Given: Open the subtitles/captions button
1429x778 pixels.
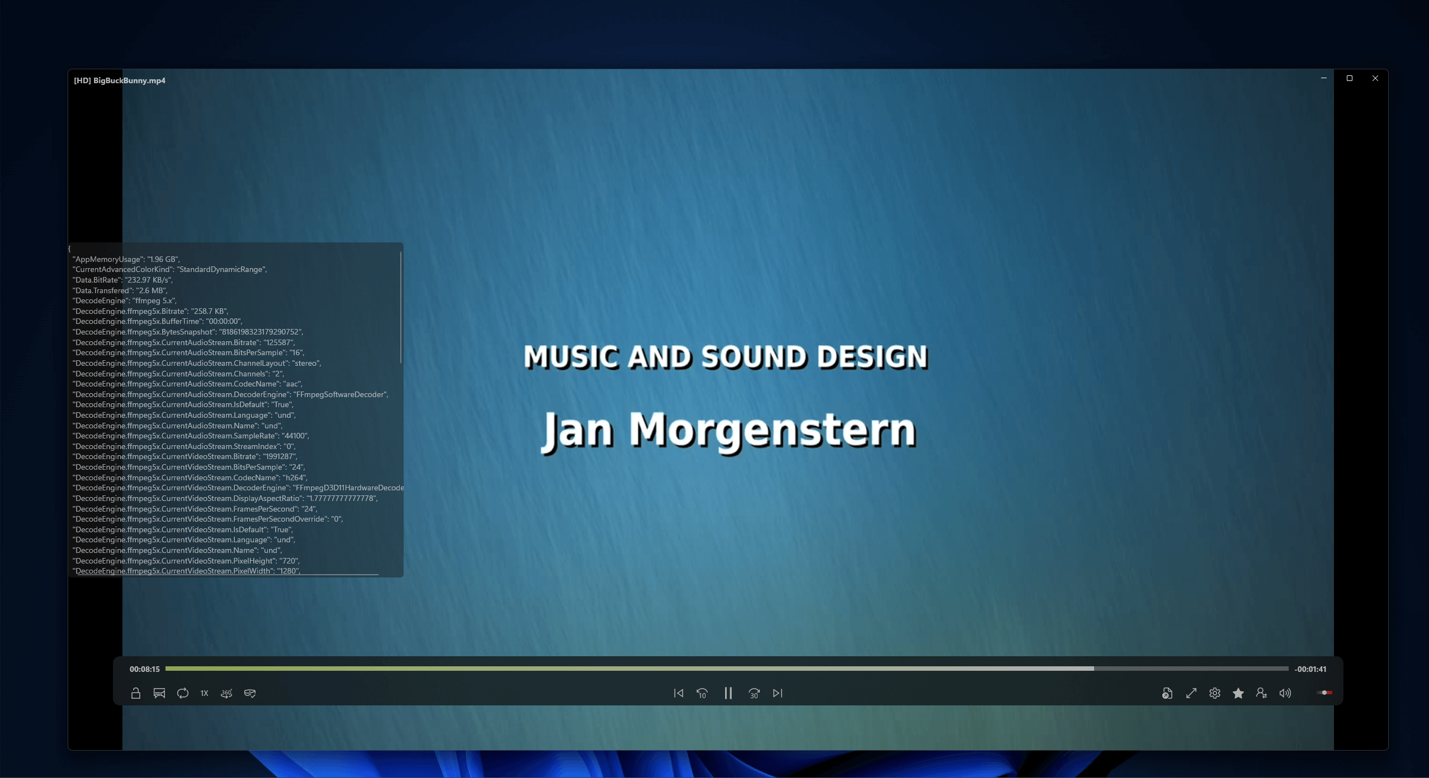Looking at the screenshot, I should click(159, 693).
